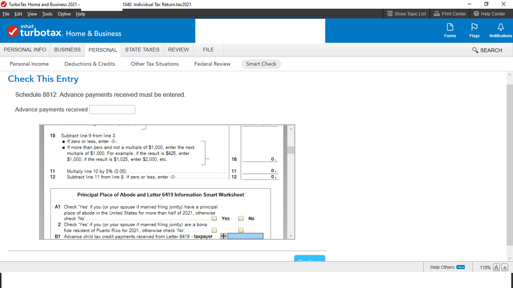Click the main page scrollbar down arrow

click(510, 258)
